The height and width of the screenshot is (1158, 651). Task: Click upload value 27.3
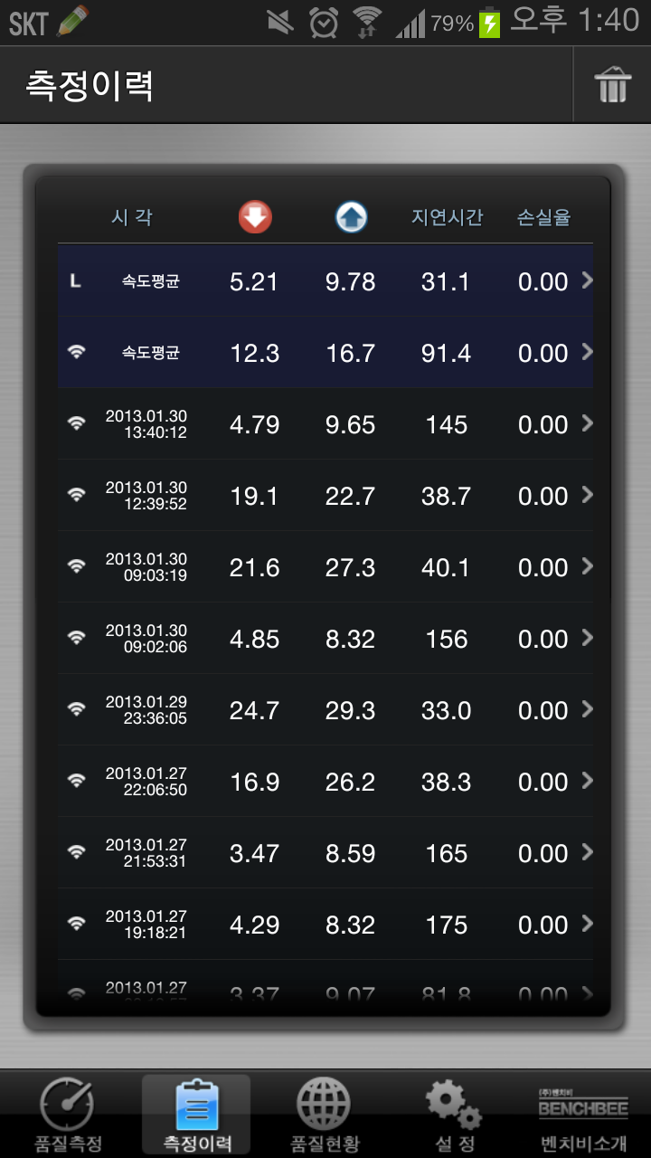(x=351, y=568)
